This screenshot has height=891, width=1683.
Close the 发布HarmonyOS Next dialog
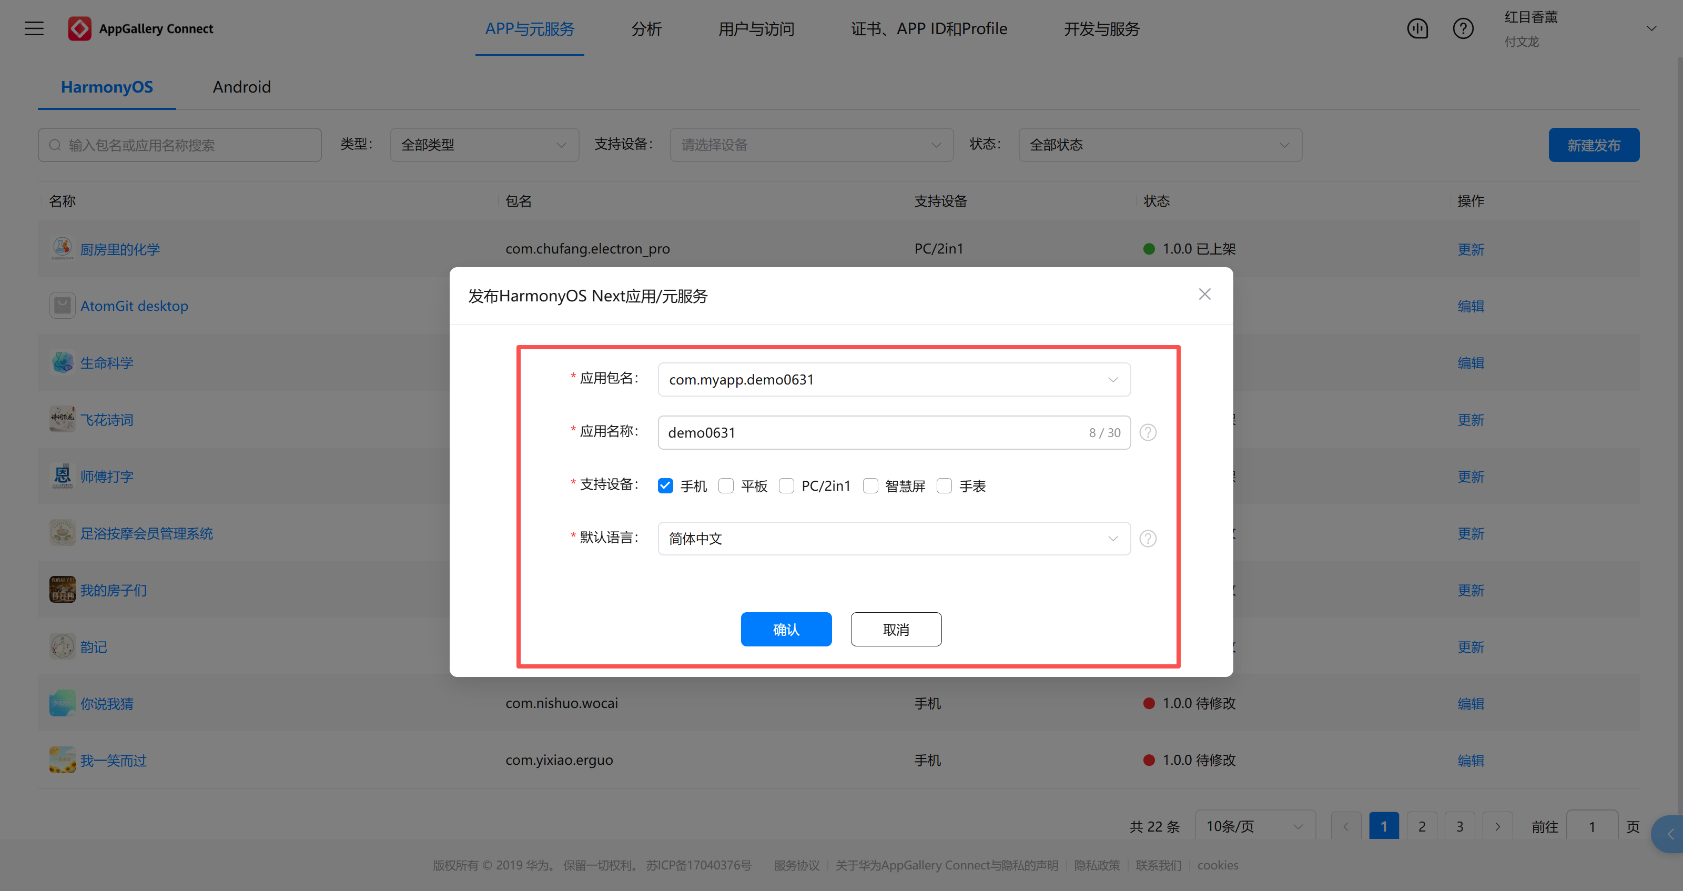coord(1205,295)
